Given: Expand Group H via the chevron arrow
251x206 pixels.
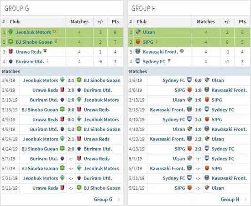Looking at the screenshot, I should 246,199.
